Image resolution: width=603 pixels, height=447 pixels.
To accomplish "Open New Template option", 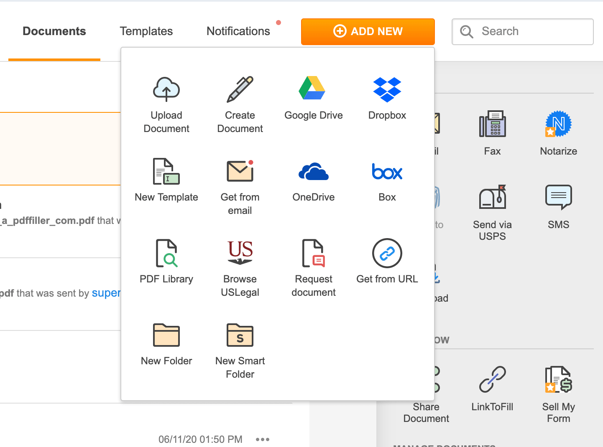I will coord(166,180).
